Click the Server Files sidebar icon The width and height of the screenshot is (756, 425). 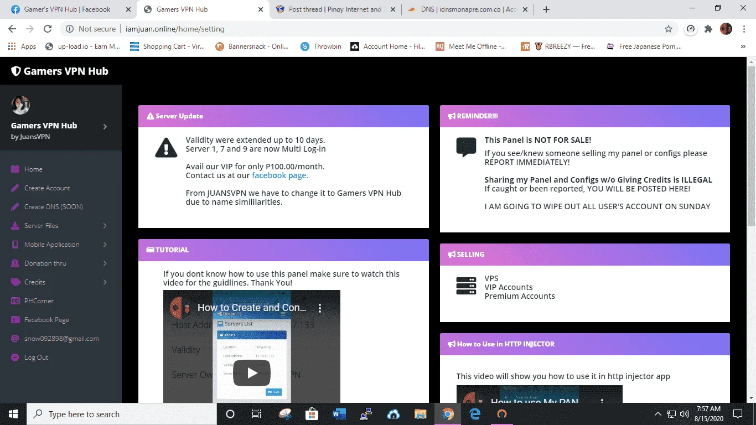pos(15,226)
